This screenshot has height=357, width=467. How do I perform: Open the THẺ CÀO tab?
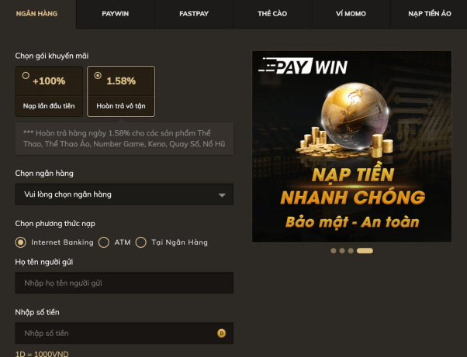coord(272,14)
